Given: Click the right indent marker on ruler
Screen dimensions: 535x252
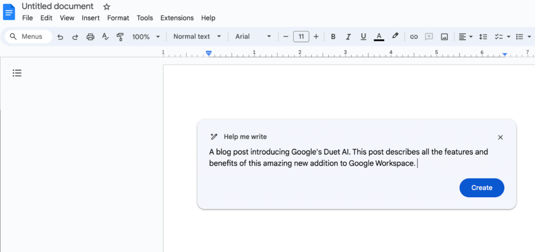Looking at the screenshot, I should click(x=505, y=54).
